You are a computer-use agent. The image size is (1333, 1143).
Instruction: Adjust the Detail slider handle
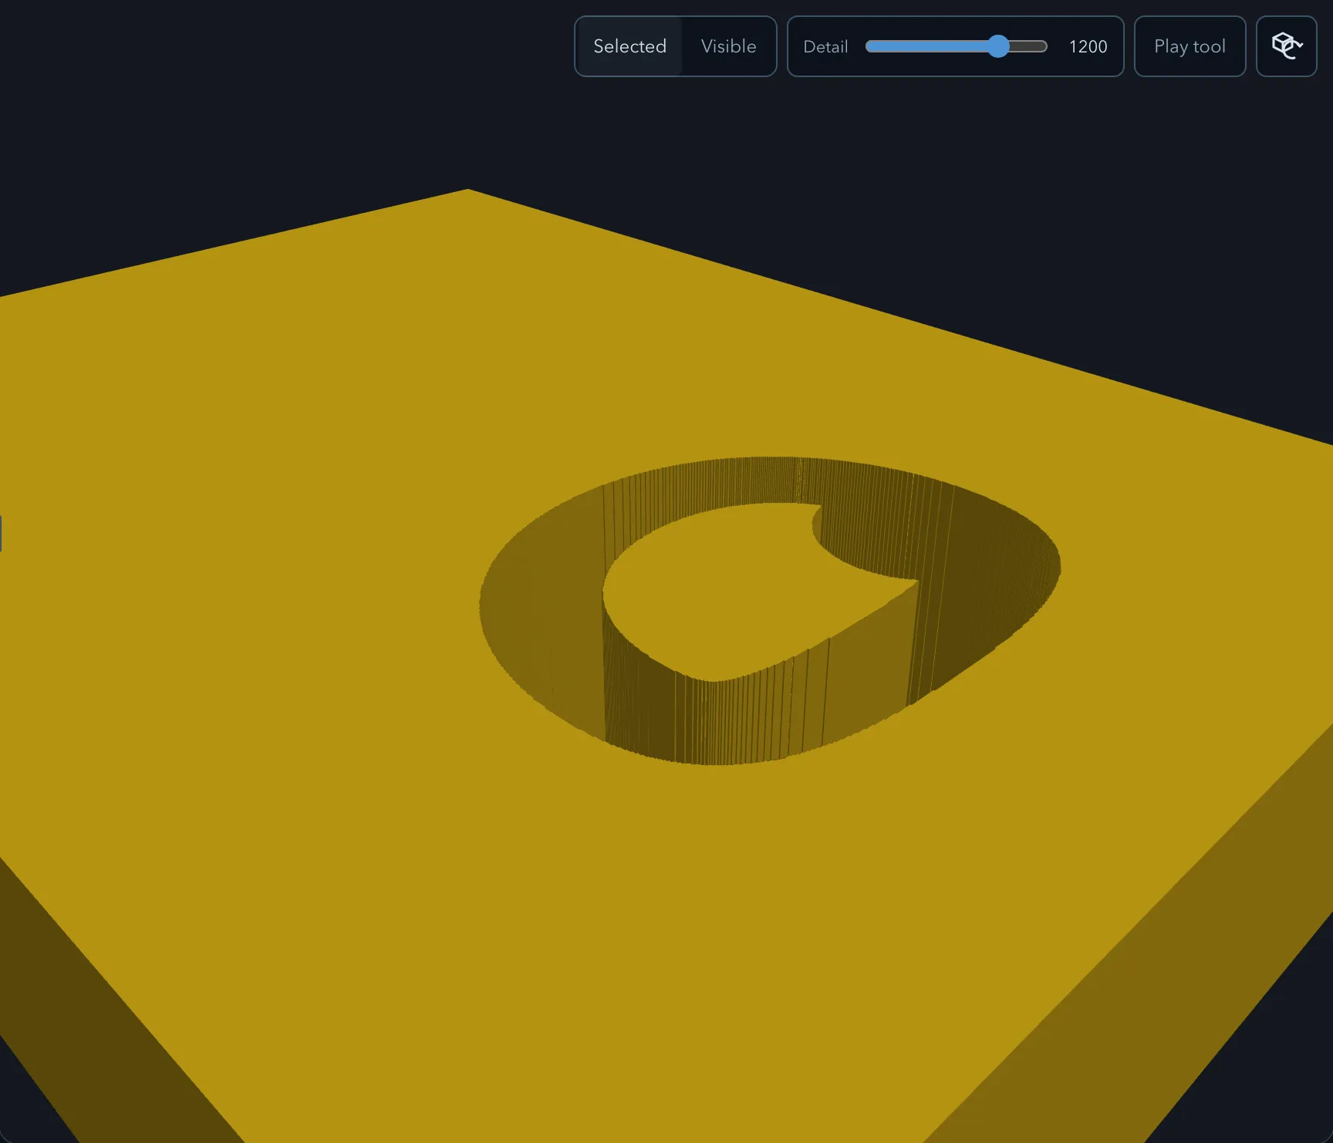(998, 46)
